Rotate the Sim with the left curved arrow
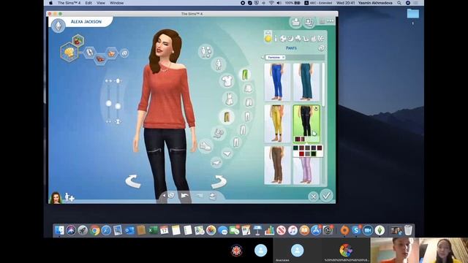This screenshot has width=468, height=263. pyautogui.click(x=133, y=181)
